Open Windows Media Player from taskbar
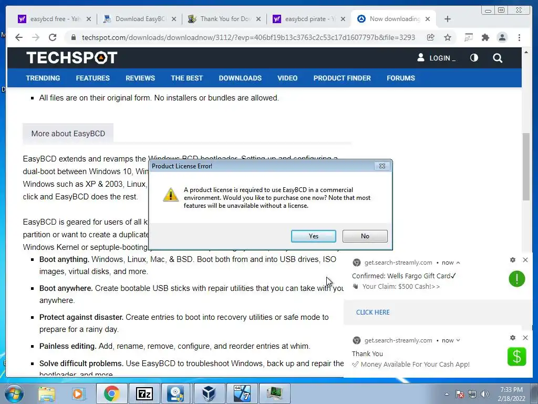538x404 pixels. (79, 393)
